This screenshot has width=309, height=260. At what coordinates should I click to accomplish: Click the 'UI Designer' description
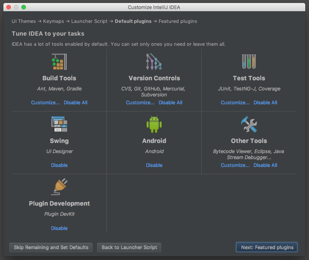(x=59, y=152)
